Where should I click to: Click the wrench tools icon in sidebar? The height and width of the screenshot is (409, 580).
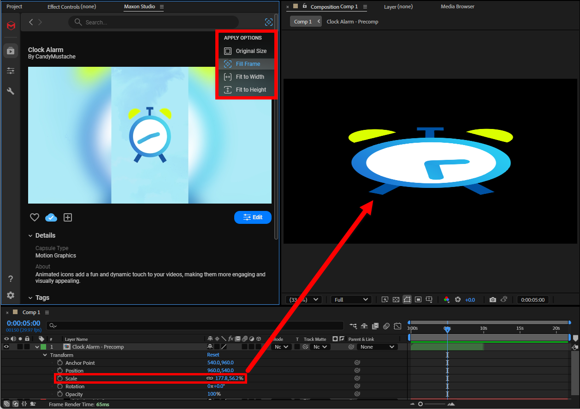pyautogui.click(x=11, y=91)
